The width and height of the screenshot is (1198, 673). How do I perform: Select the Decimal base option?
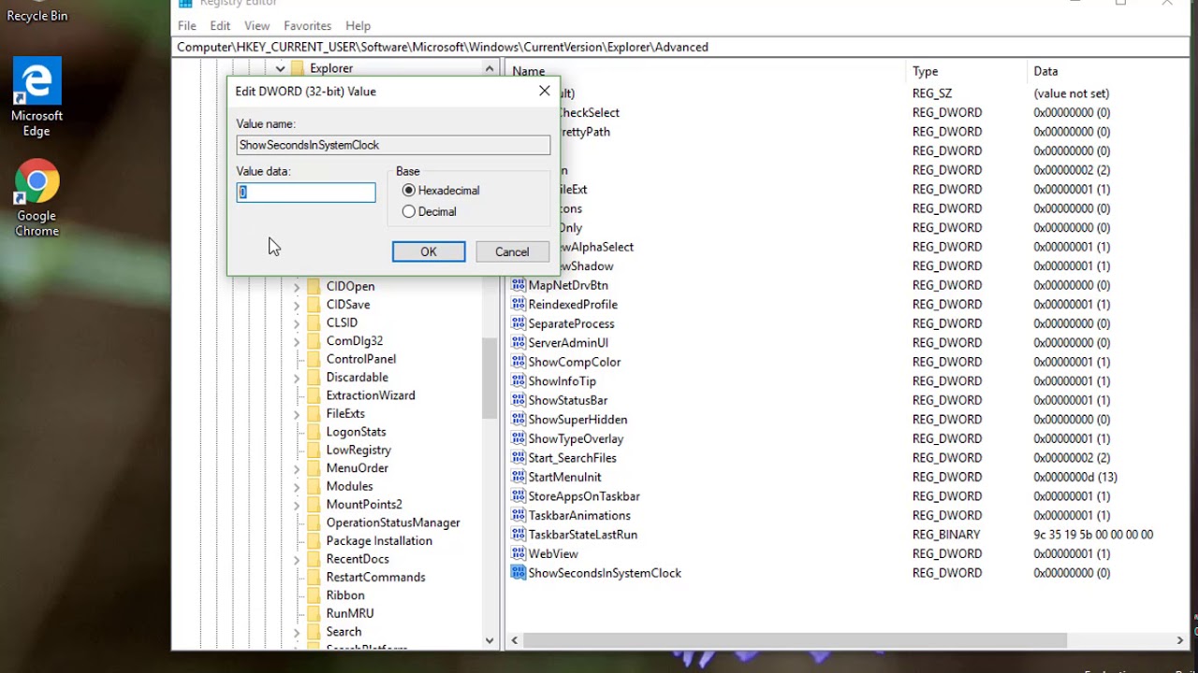click(x=430, y=211)
